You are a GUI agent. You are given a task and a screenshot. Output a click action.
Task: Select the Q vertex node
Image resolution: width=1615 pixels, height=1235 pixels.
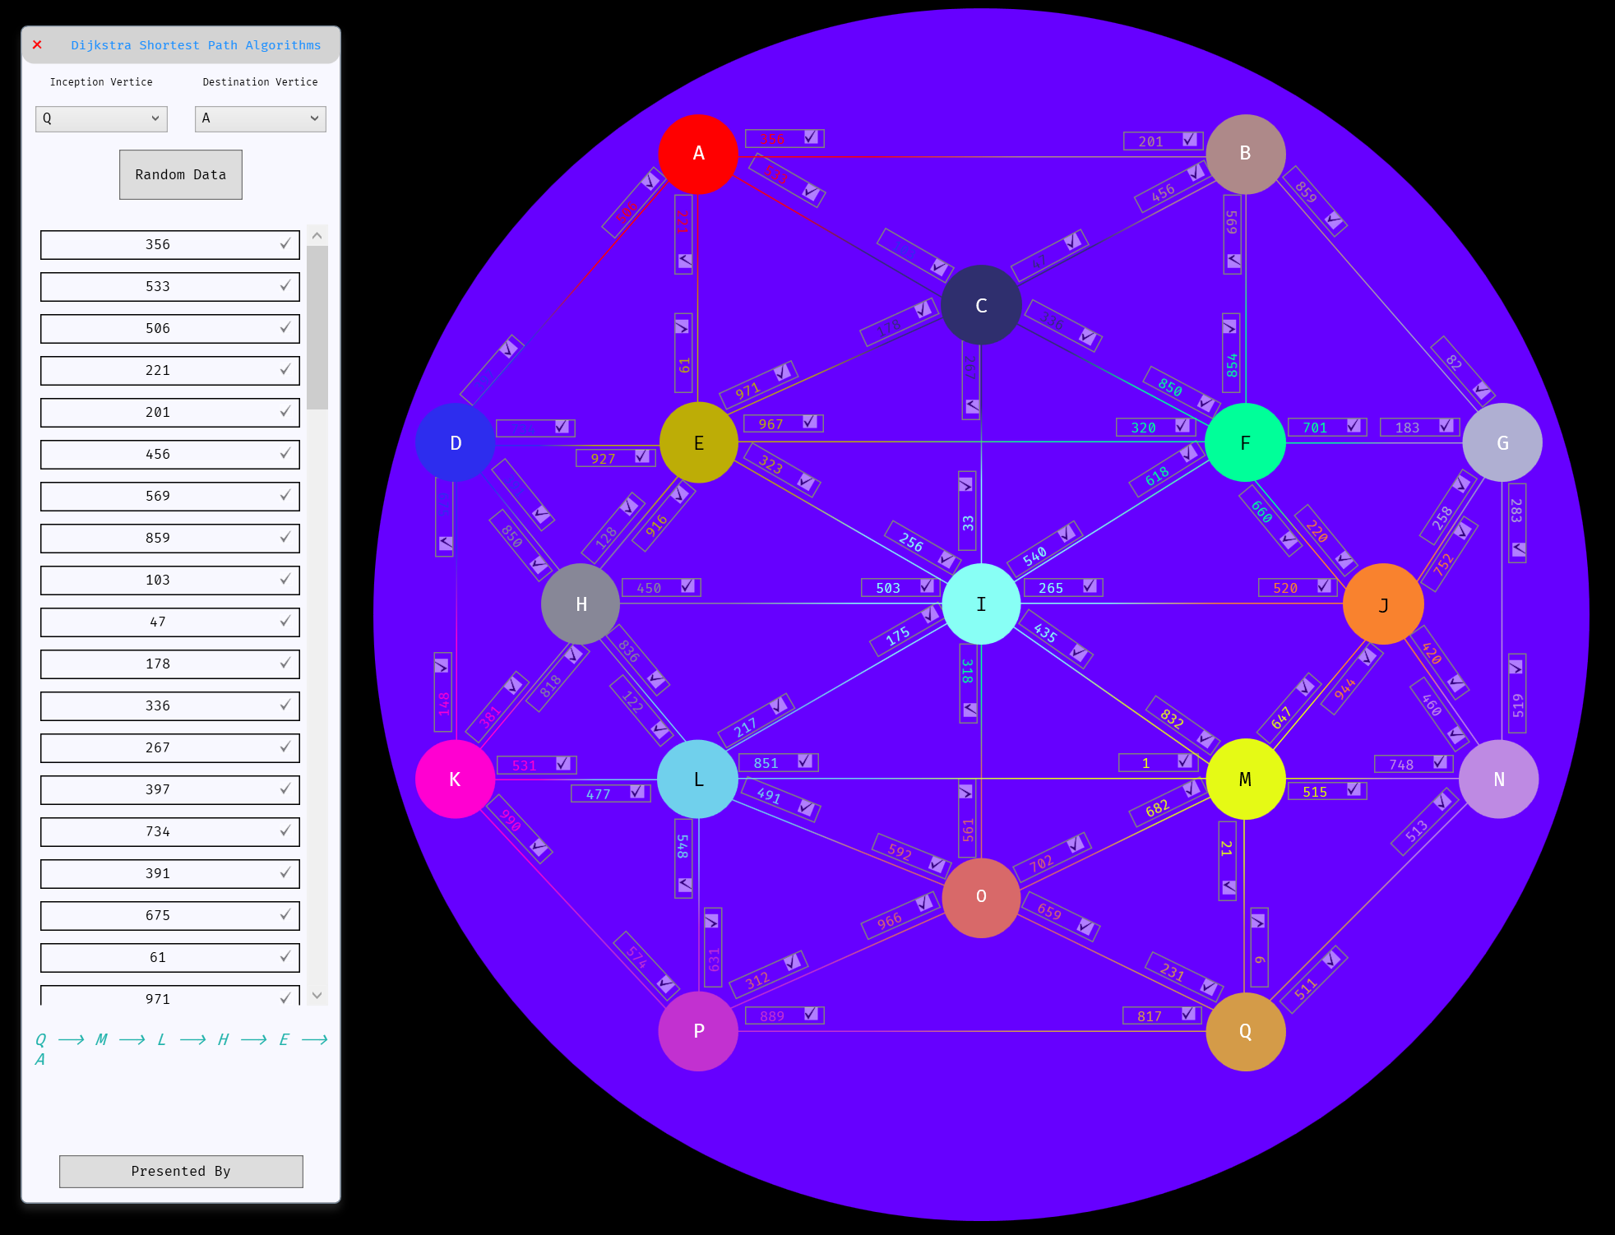coord(1245,1031)
